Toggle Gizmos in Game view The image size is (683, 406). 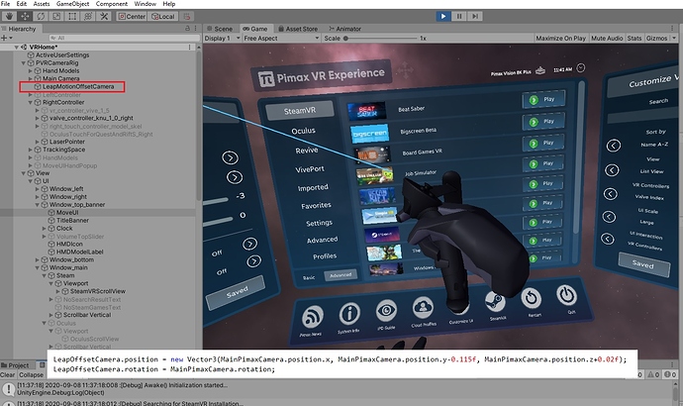point(657,38)
